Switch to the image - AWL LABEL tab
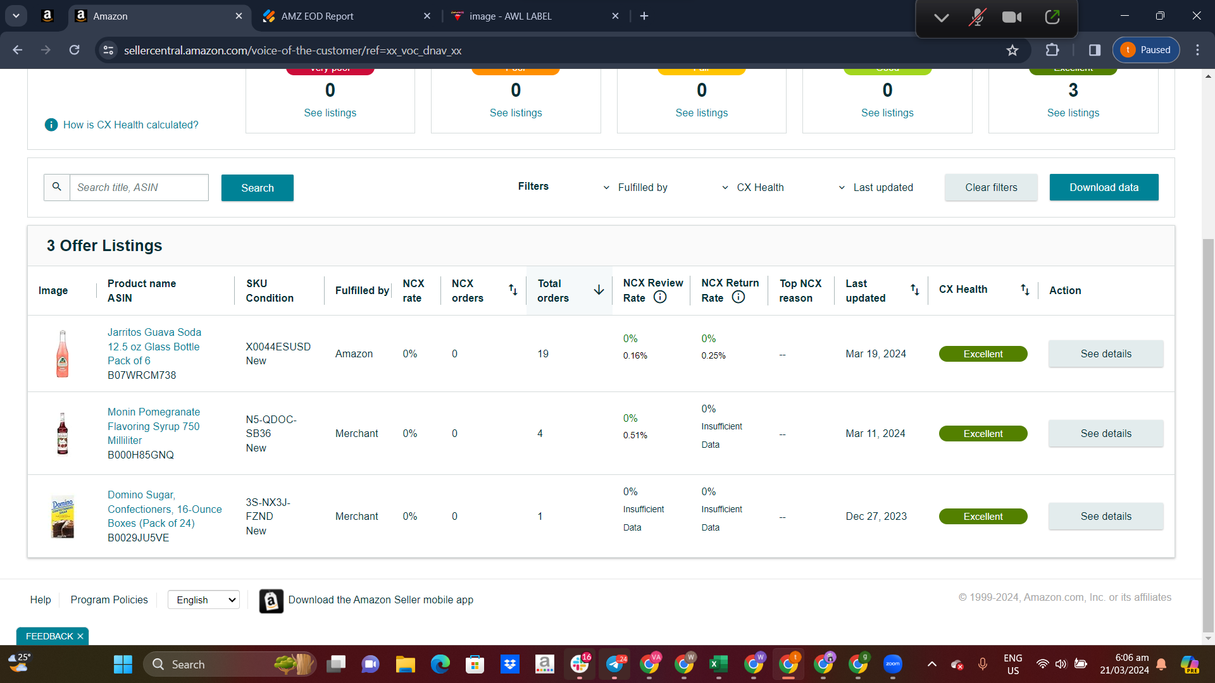 click(535, 16)
